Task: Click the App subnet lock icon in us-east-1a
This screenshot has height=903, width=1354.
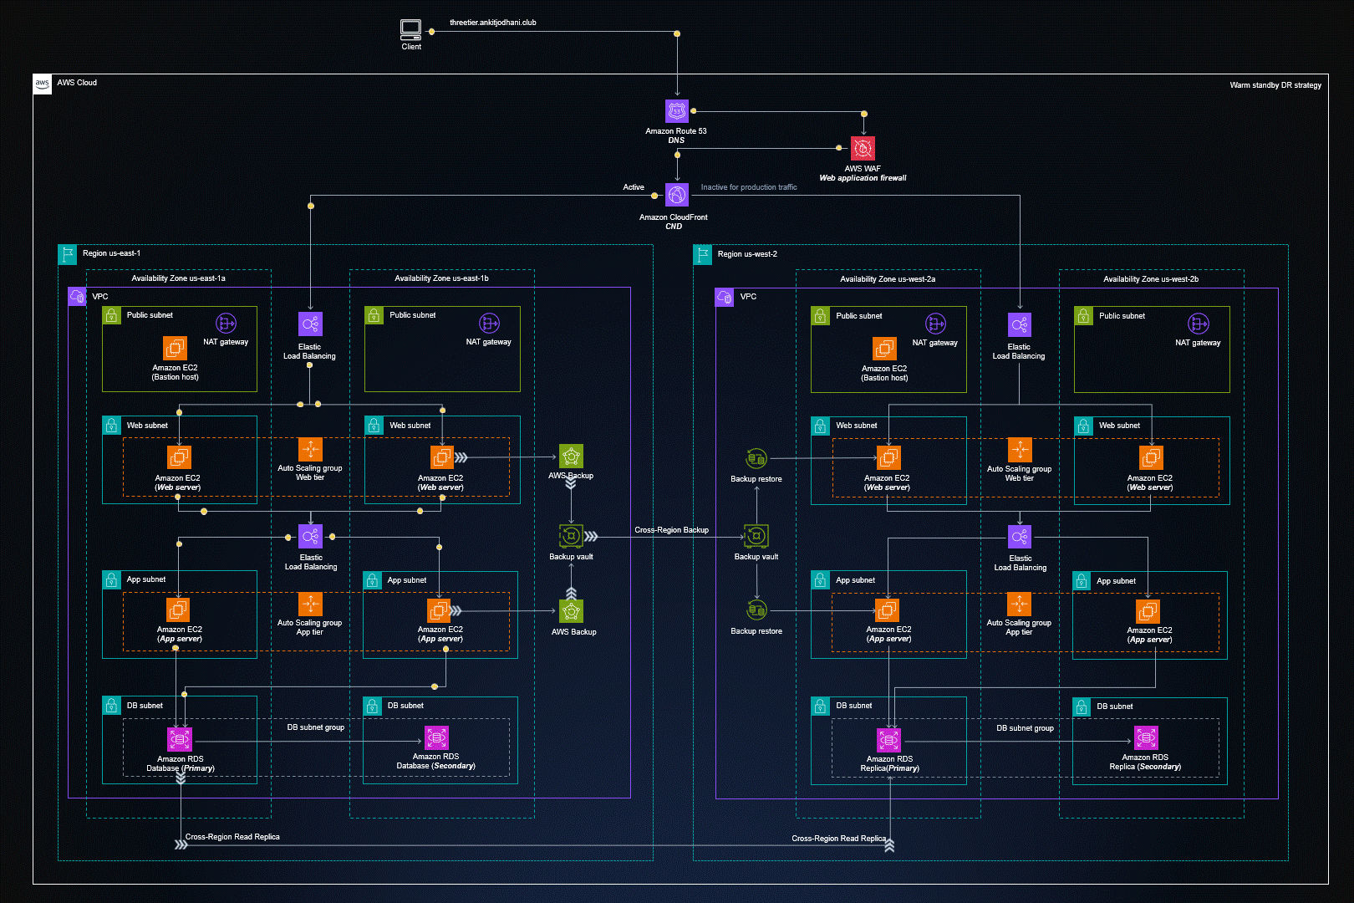Action: tap(111, 579)
